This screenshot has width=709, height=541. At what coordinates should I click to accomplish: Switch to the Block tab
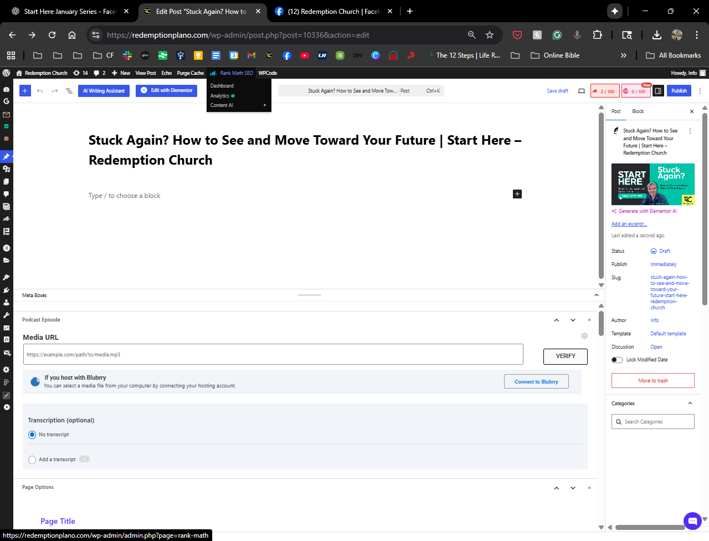click(638, 111)
